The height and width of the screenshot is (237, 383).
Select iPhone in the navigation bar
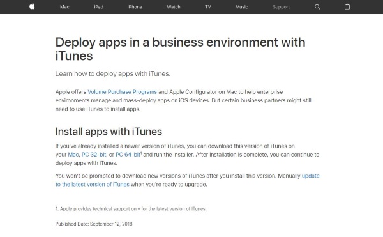pos(135,7)
